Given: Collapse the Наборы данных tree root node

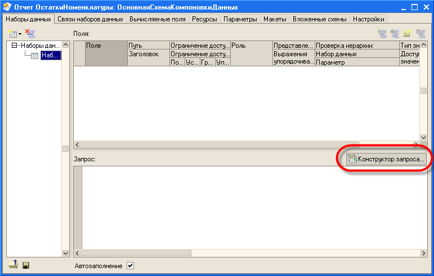Looking at the screenshot, I should pos(15,46).
